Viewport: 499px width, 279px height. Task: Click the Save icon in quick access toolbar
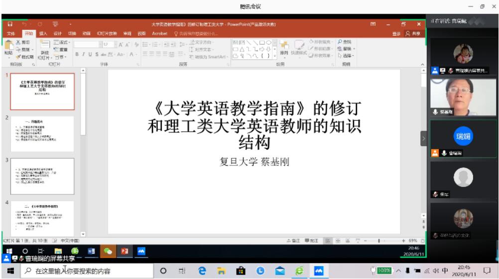pyautogui.click(x=10, y=24)
